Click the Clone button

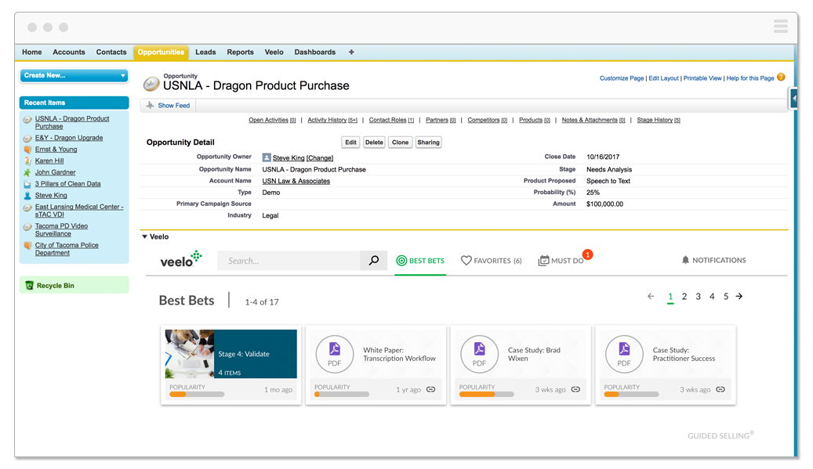(400, 143)
